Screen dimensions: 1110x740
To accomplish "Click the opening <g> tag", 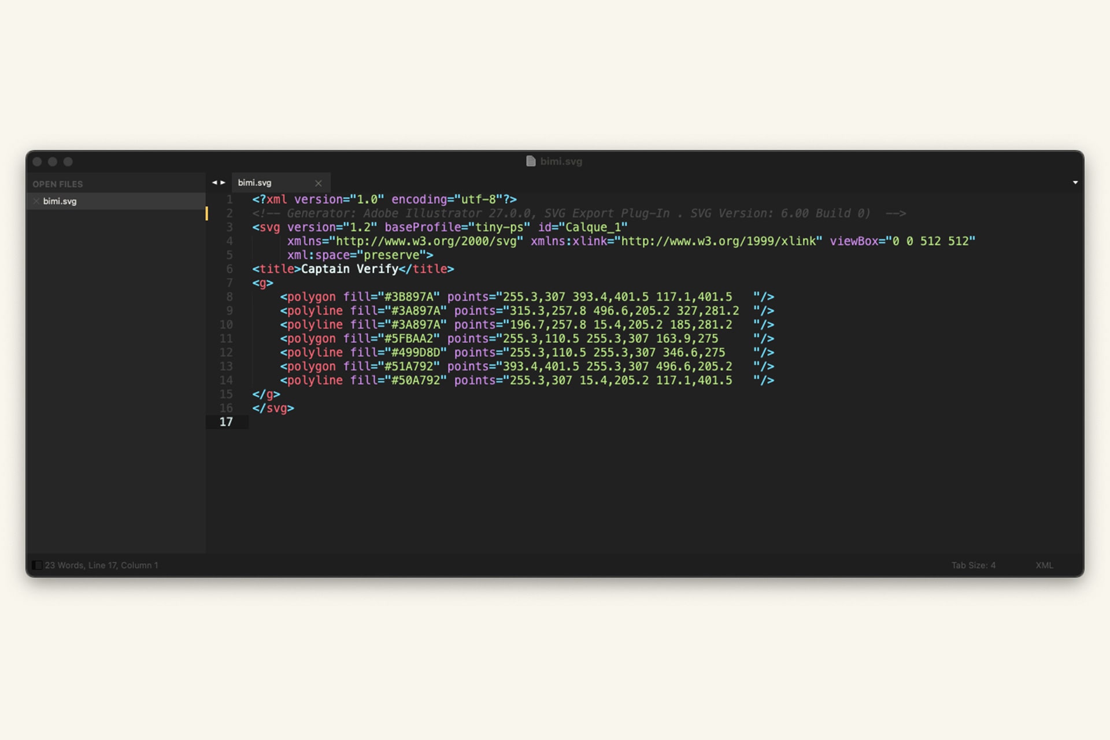I will (x=262, y=283).
